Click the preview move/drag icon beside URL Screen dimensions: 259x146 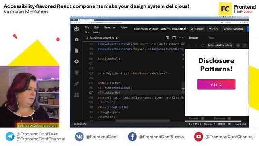click(238, 45)
